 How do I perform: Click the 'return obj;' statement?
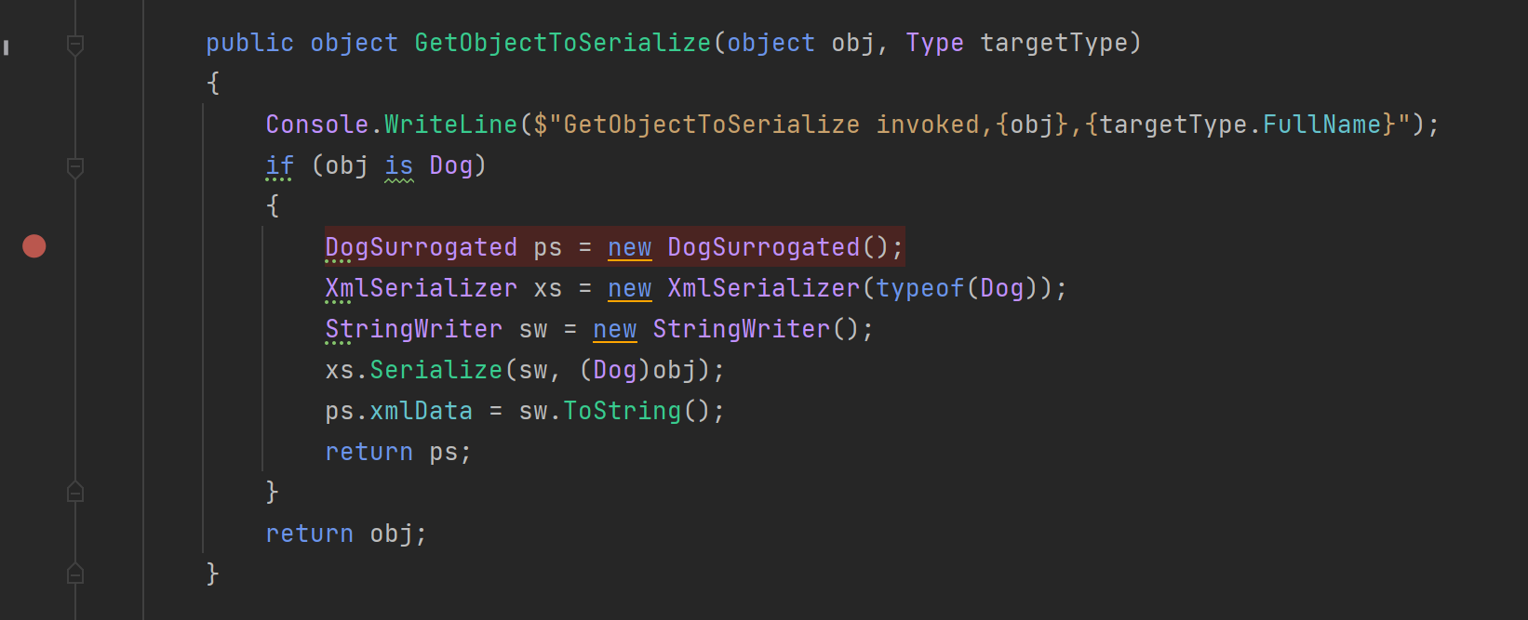[x=346, y=534]
